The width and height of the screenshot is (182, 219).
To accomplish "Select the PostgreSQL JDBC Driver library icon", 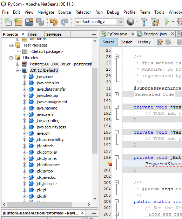I will 25,64.
